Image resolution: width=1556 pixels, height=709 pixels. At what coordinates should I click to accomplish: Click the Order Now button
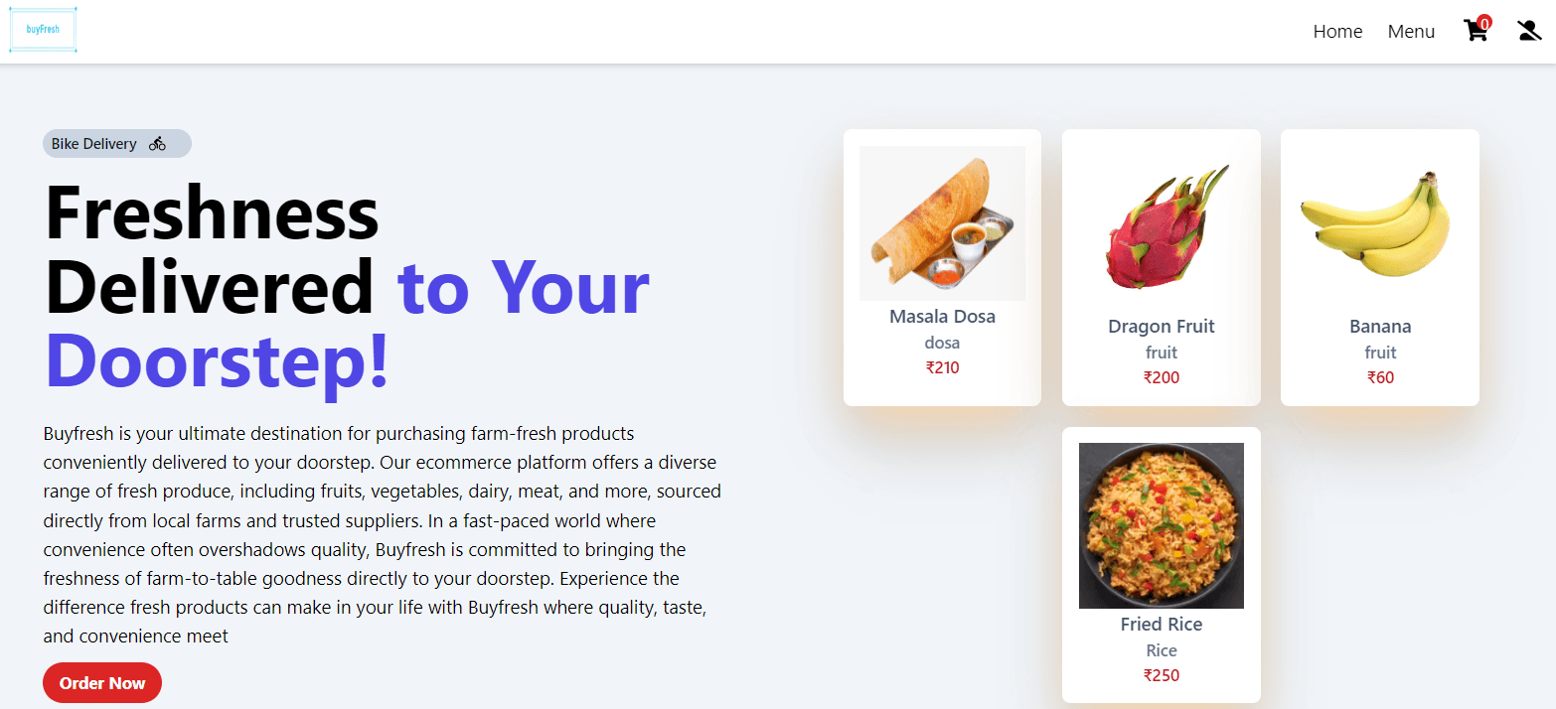[x=102, y=683]
